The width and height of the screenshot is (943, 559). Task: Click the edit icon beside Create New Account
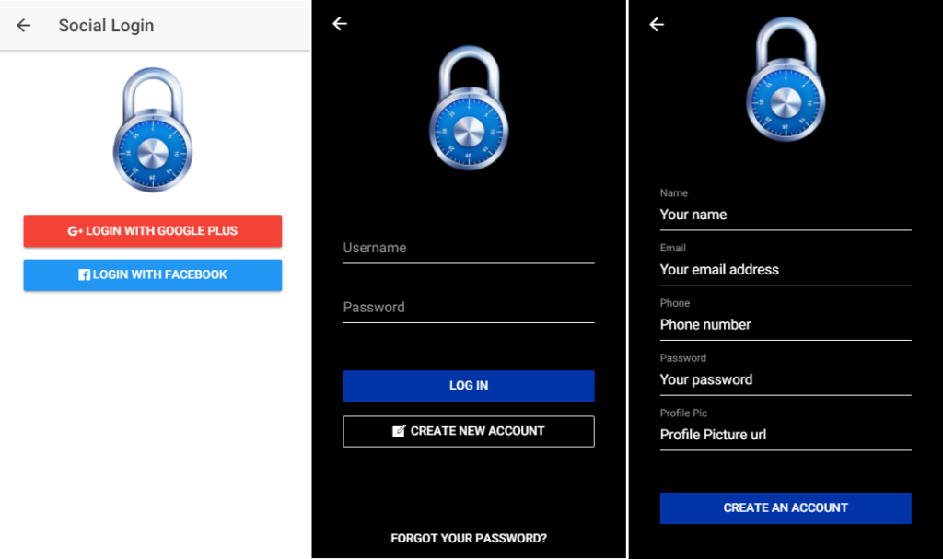(x=399, y=431)
